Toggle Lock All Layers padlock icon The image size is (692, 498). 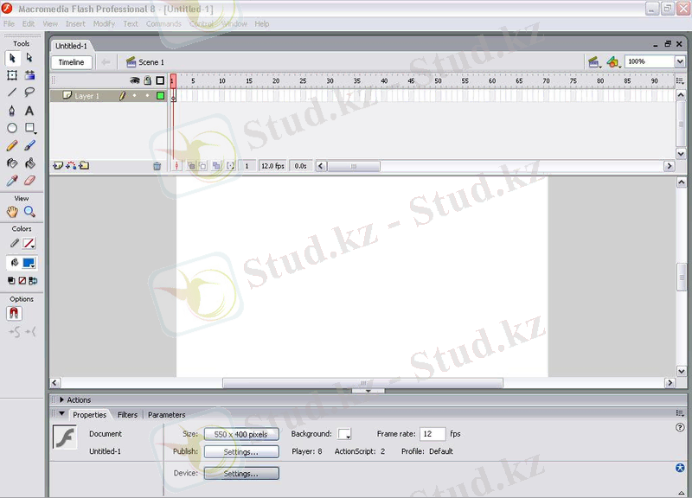[x=147, y=80]
